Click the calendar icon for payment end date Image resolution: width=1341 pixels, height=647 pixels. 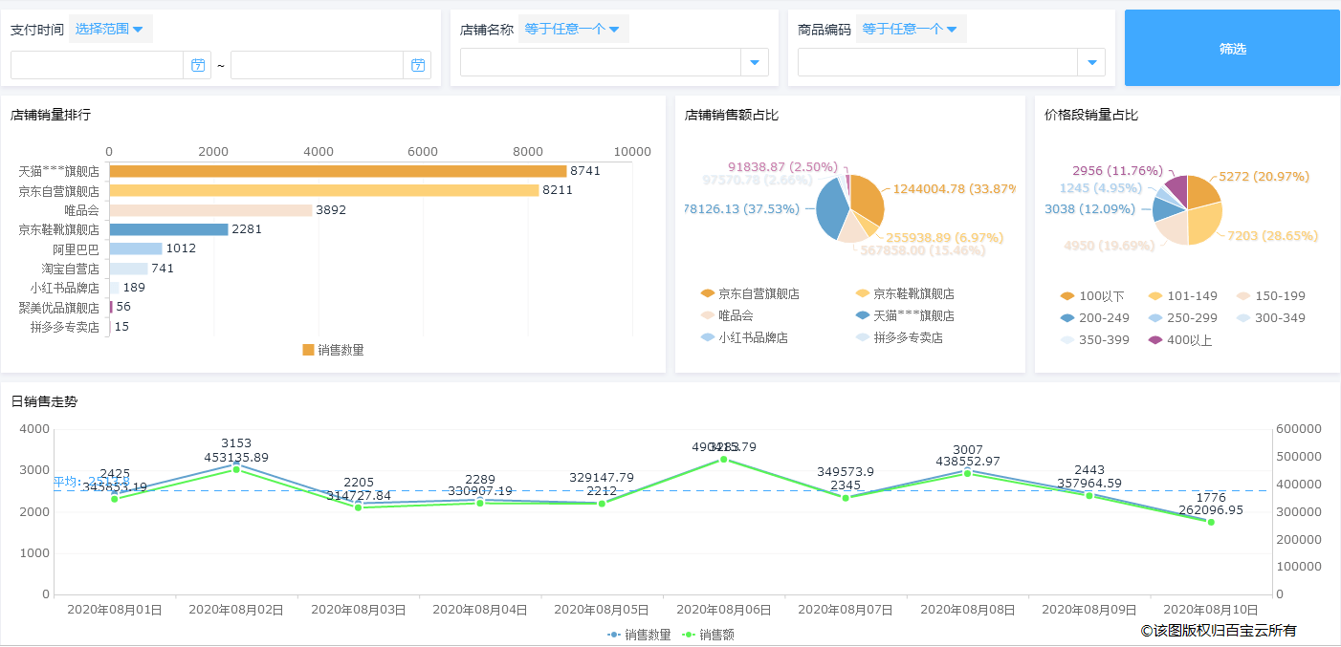(418, 64)
